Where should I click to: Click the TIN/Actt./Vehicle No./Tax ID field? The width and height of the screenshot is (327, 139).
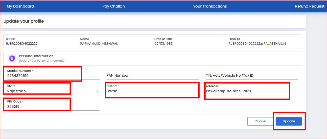pyautogui.click(x=252, y=75)
